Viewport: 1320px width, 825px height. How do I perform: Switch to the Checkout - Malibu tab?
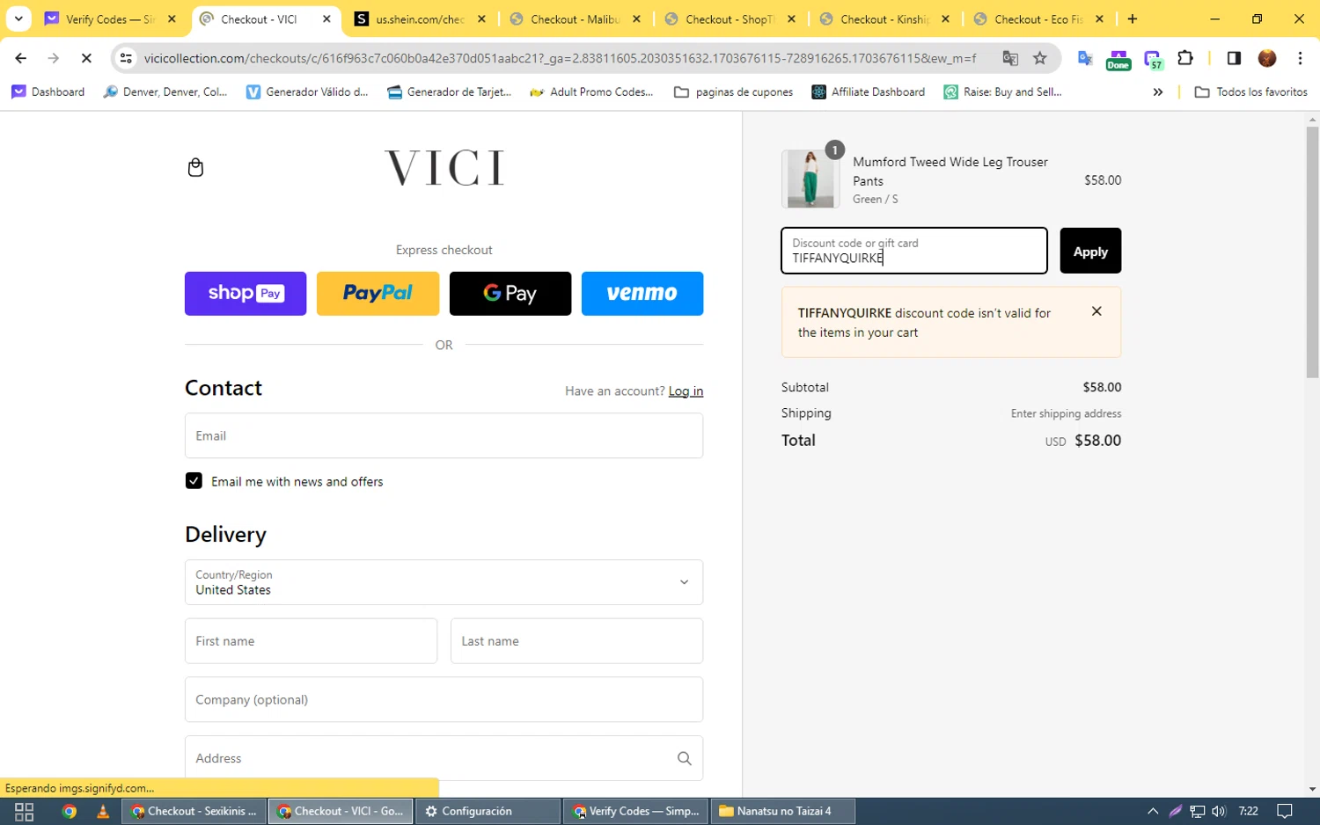point(575,19)
